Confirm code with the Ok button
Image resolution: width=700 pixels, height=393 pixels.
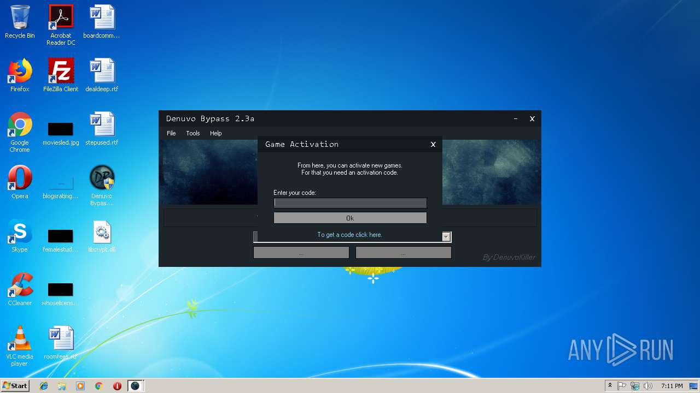[x=350, y=218]
